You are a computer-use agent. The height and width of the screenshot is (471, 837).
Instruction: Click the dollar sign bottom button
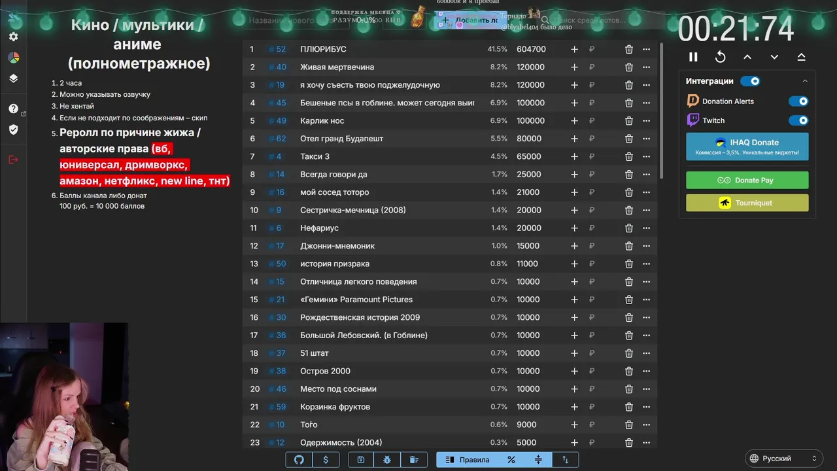(x=326, y=460)
